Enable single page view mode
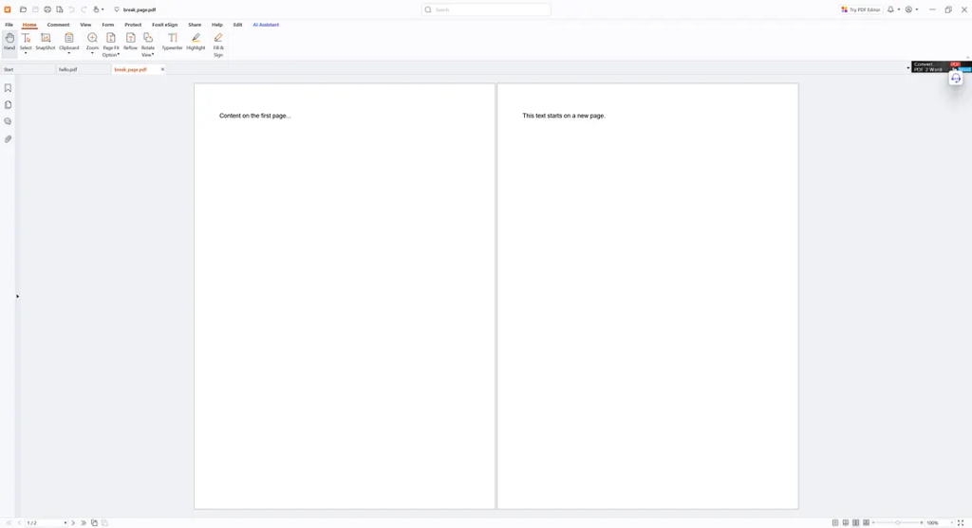972x528 pixels. coord(835,523)
